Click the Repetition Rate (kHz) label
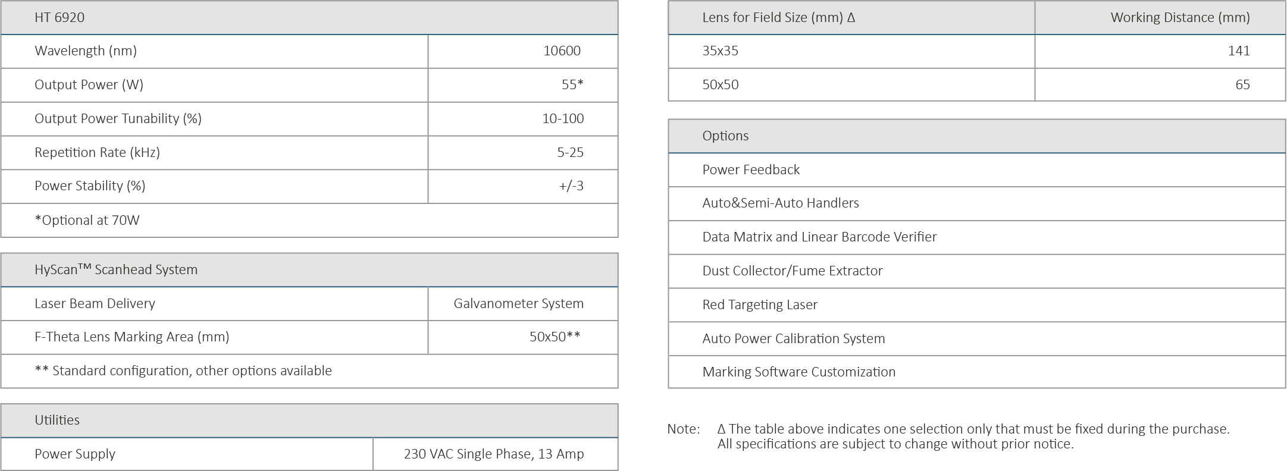This screenshot has height=471, width=1287. [x=97, y=153]
